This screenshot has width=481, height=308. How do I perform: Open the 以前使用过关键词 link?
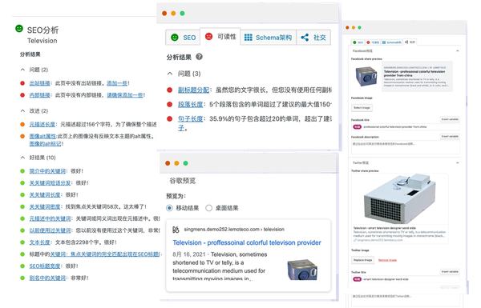coord(50,230)
